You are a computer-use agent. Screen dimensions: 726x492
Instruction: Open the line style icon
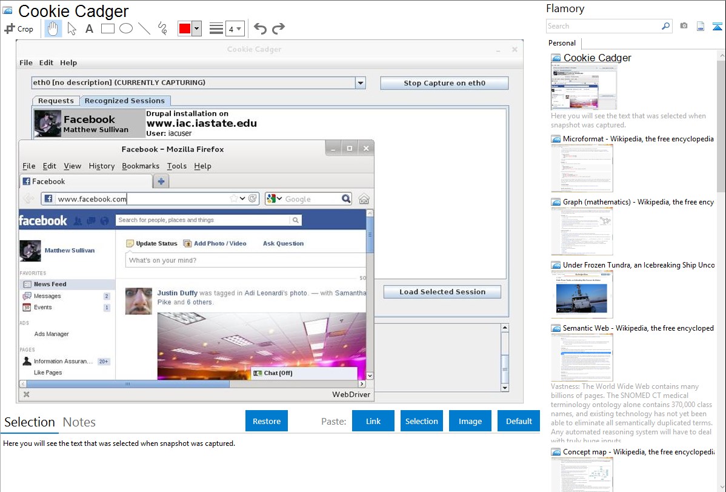(216, 29)
